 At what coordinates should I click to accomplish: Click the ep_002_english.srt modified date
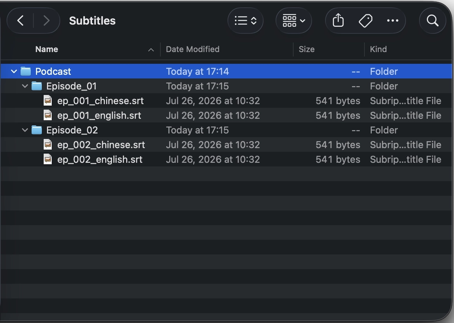213,159
